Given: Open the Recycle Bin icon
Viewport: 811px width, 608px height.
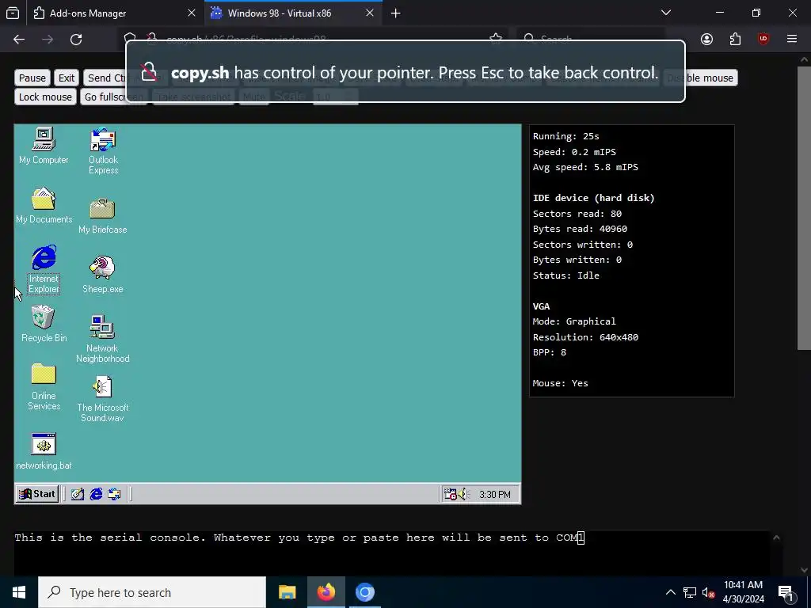Looking at the screenshot, I should tap(44, 324).
